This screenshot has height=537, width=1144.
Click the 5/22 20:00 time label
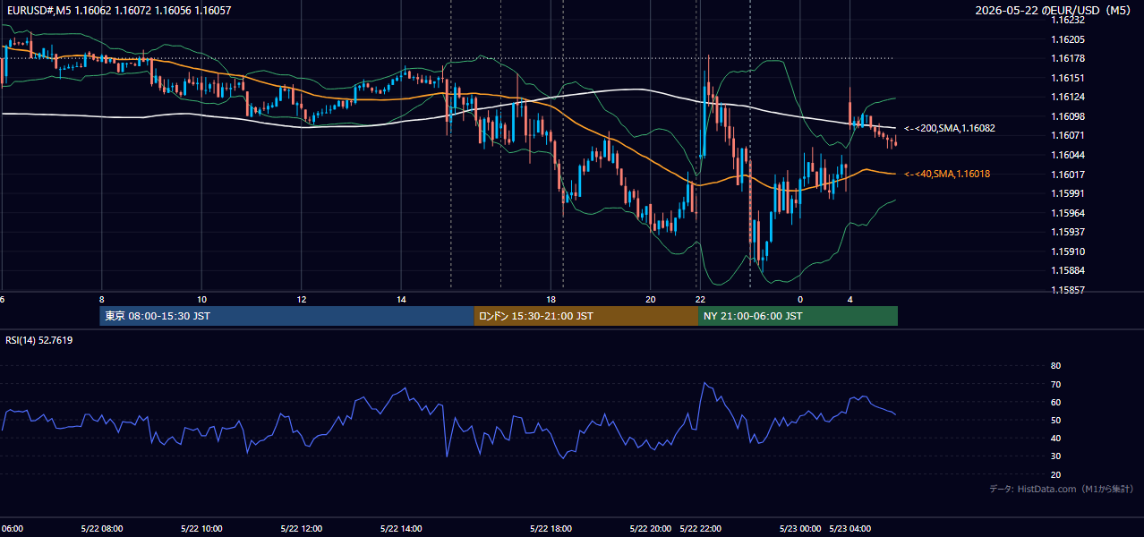click(651, 528)
